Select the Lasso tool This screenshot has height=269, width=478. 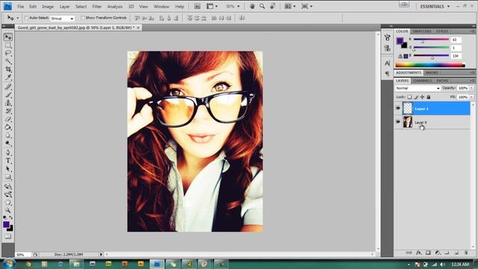(x=8, y=53)
